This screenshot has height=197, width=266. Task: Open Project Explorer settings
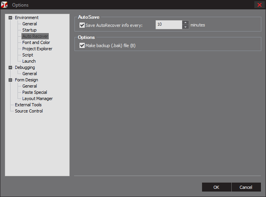coord(37,49)
